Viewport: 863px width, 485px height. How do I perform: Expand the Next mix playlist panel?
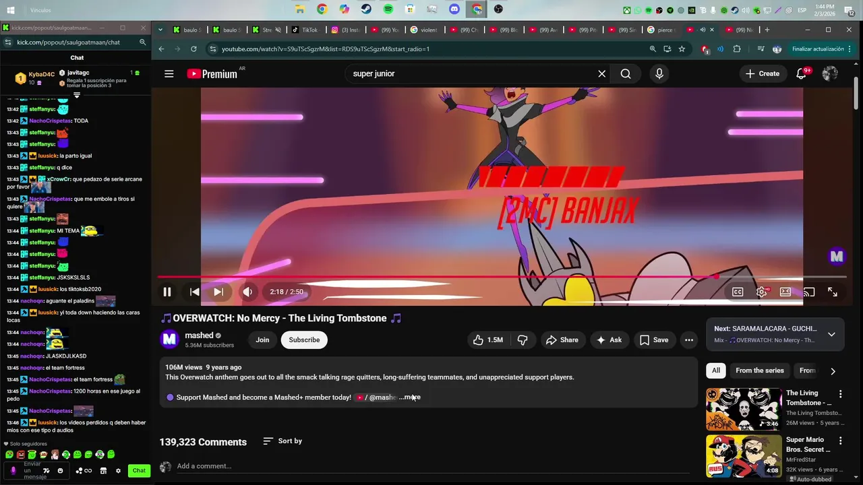coord(831,334)
